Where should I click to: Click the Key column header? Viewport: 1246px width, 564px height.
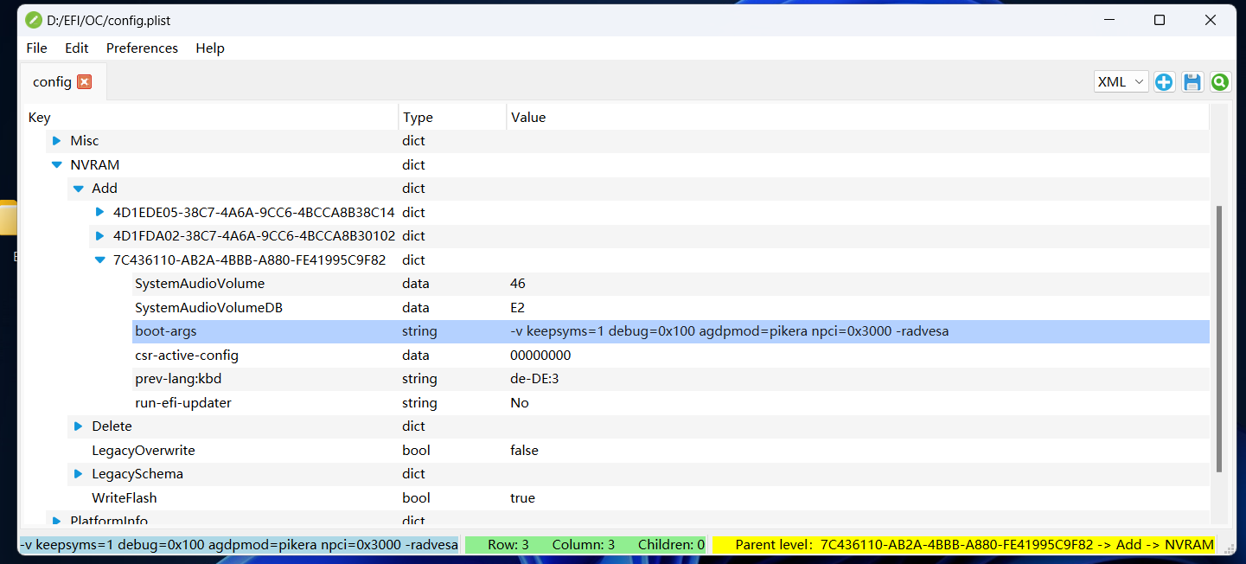(x=212, y=118)
